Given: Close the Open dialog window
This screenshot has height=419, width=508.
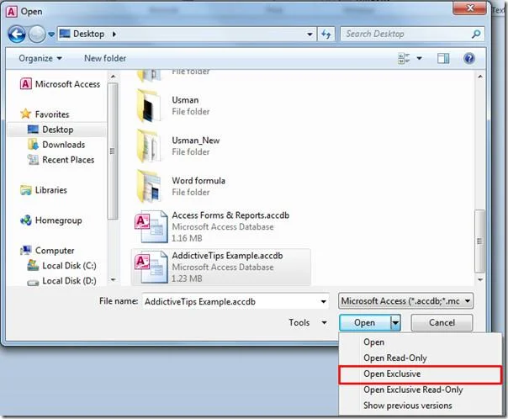Looking at the screenshot, I should [x=469, y=8].
